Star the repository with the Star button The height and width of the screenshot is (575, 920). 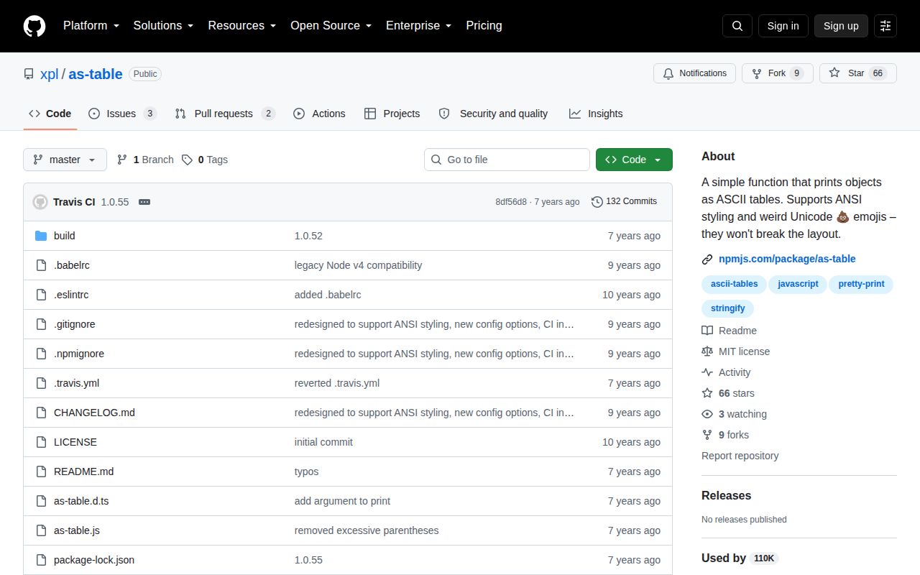[x=858, y=73]
